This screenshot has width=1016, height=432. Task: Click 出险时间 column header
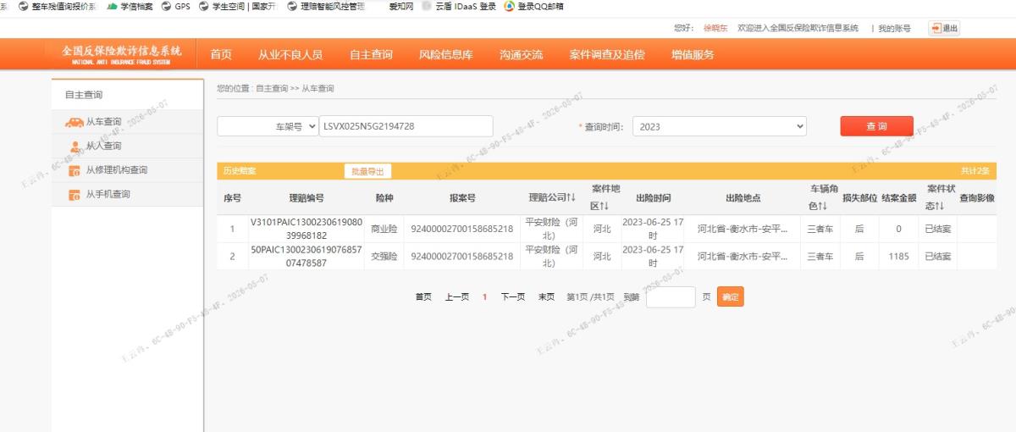tap(653, 198)
